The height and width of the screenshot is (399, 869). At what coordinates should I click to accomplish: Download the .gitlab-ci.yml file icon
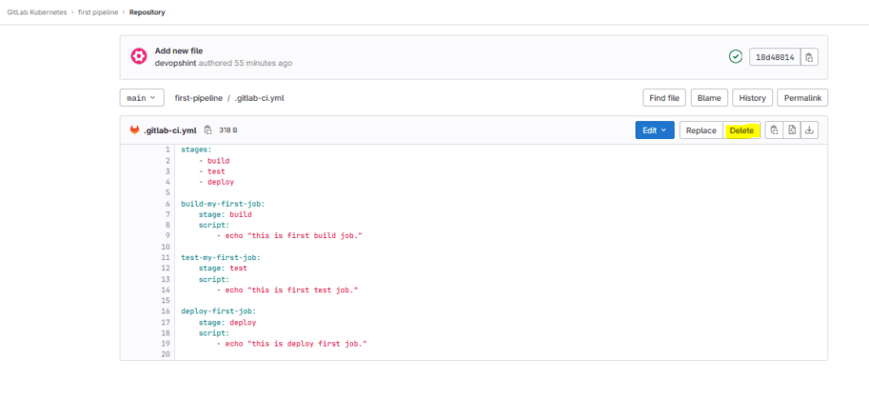809,130
